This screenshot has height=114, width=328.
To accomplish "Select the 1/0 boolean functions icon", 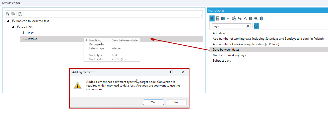I will (x=240, y=18).
